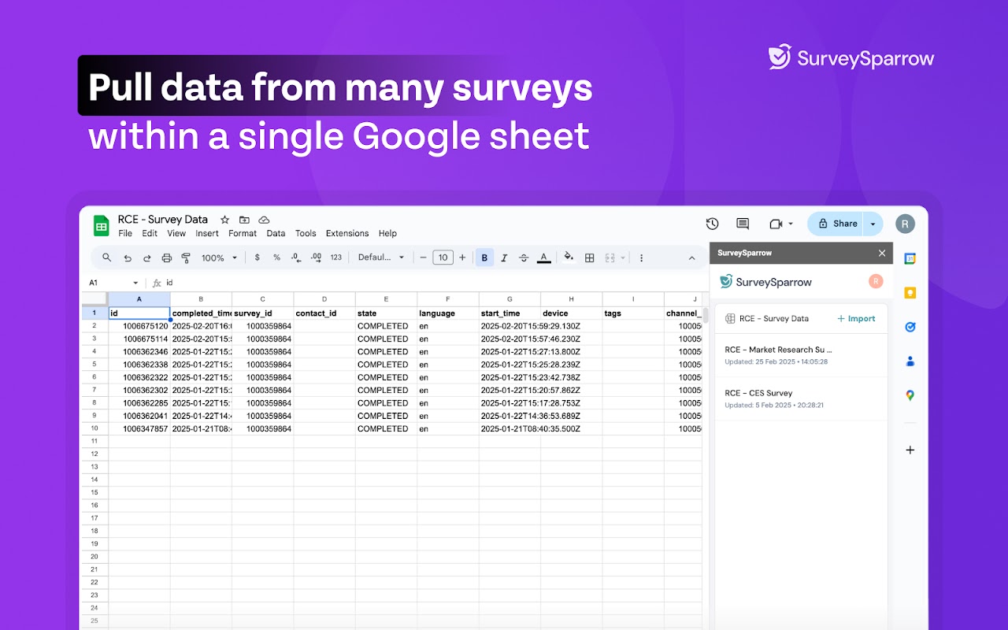
Task: Open the font family dropdown
Action: tap(381, 258)
